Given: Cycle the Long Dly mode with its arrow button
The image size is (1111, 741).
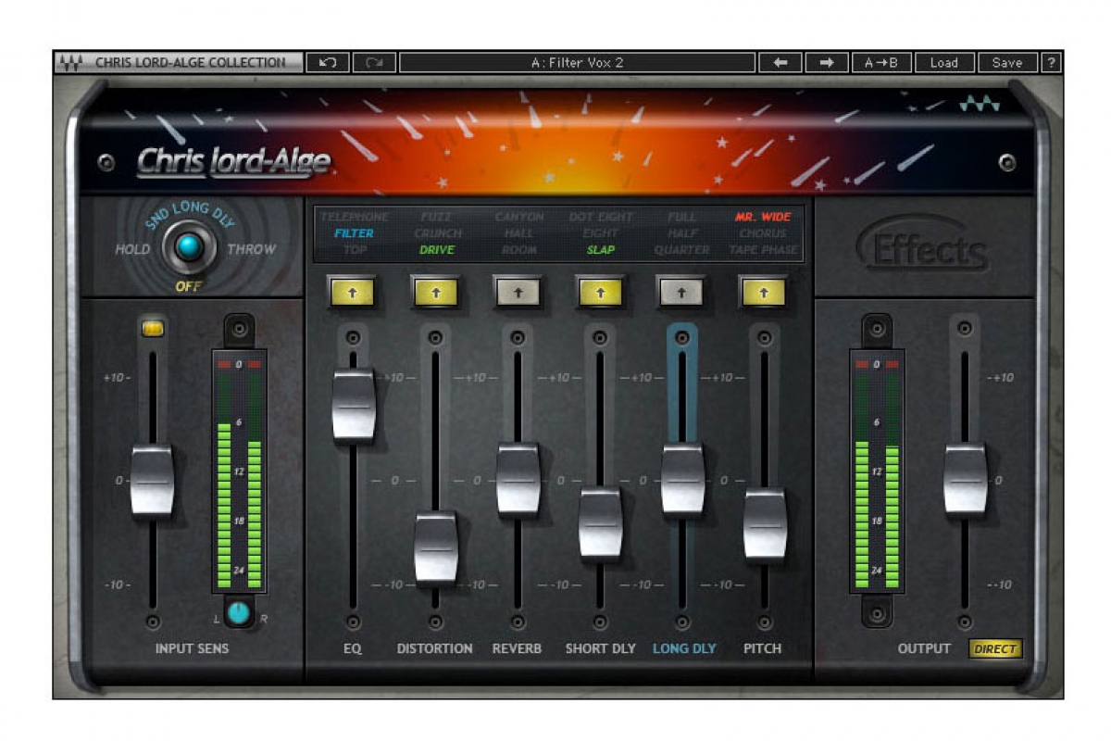Looking at the screenshot, I should 681,292.
